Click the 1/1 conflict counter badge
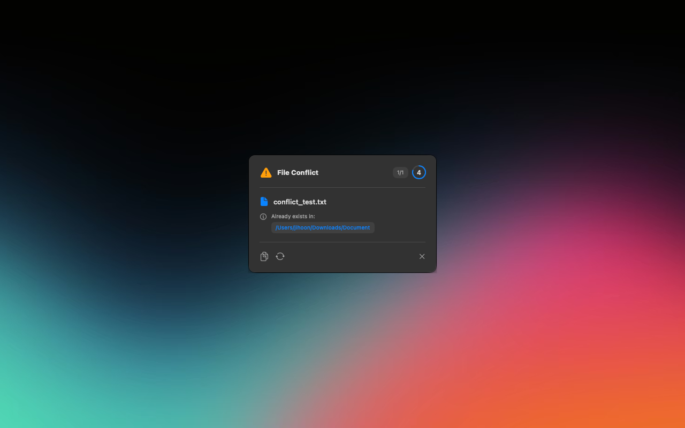Image resolution: width=685 pixels, height=428 pixels. [x=400, y=173]
